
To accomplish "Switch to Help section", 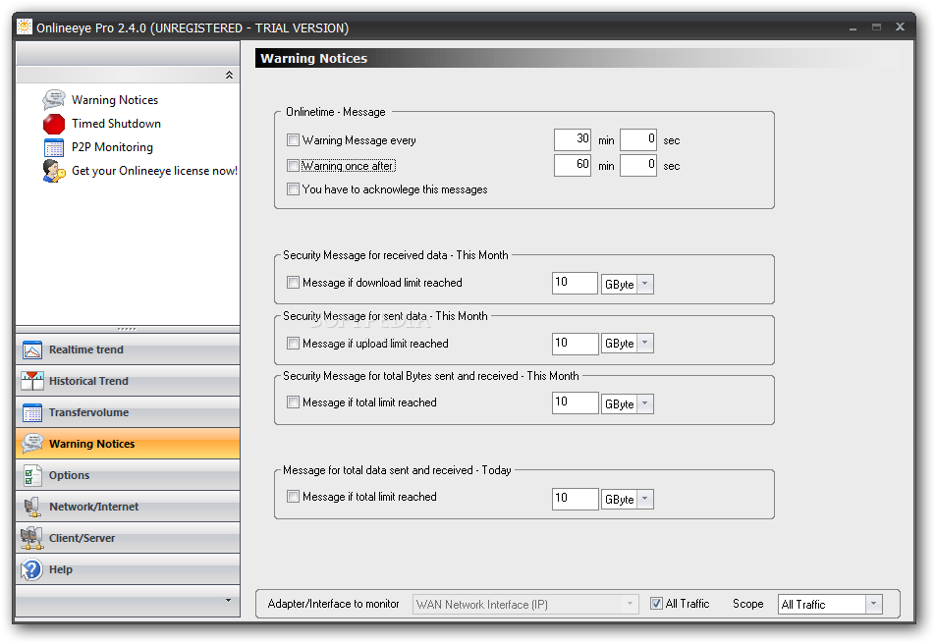I will (128, 569).
